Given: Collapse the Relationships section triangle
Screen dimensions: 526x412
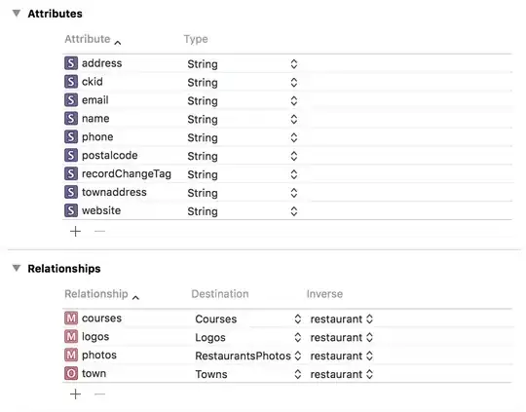Looking at the screenshot, I should coord(17,268).
